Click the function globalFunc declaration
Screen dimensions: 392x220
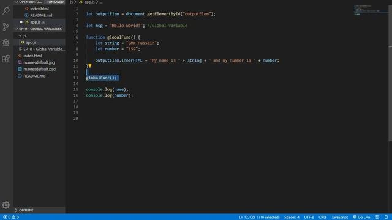point(113,37)
